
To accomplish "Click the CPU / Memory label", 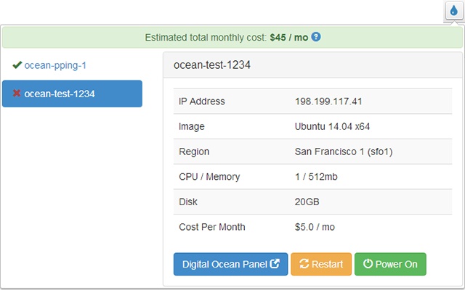I will tap(209, 177).
